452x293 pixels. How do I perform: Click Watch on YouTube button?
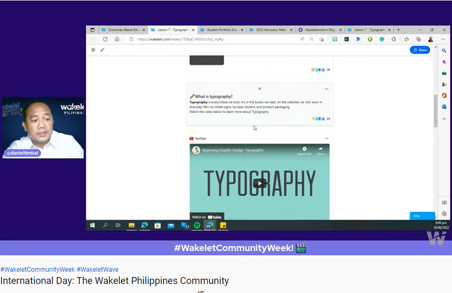(207, 217)
